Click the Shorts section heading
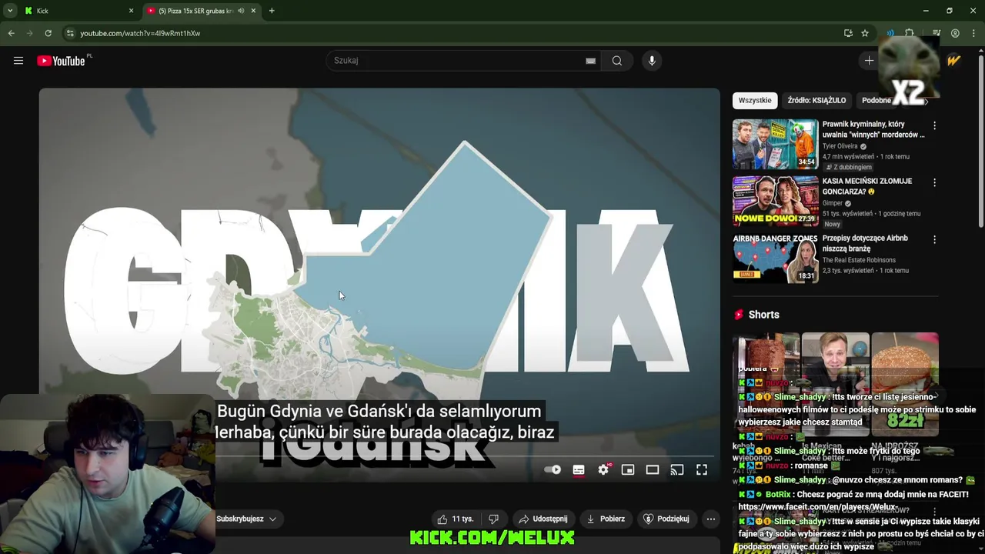 coord(763,315)
